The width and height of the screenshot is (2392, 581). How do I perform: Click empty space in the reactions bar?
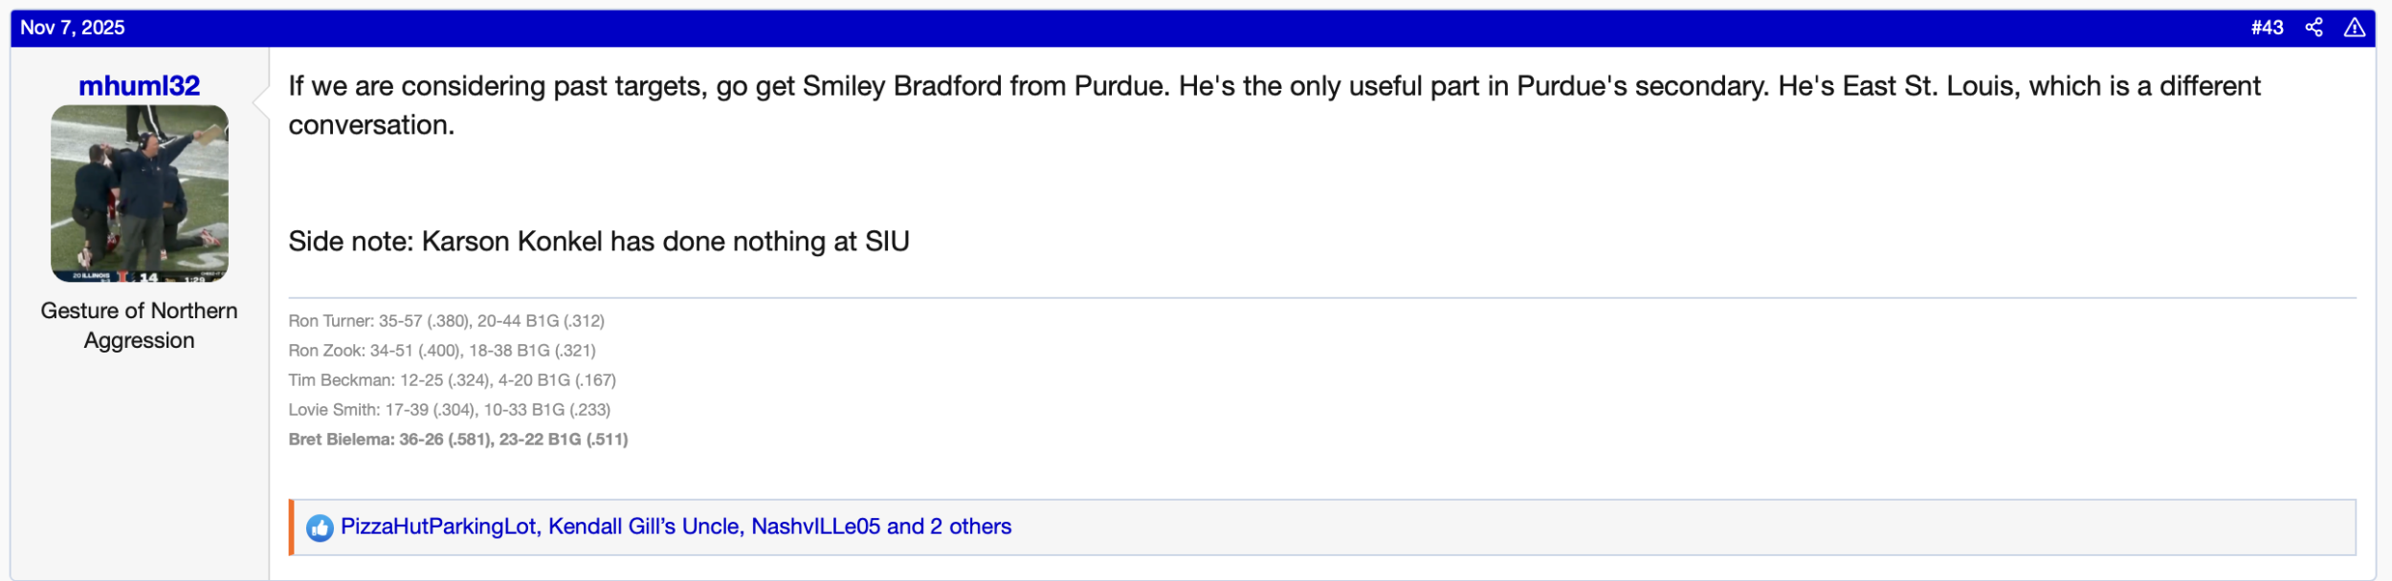(x=1627, y=527)
